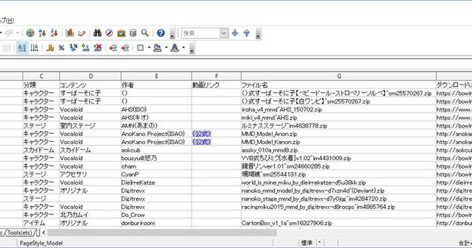Select column D header

click(x=90, y=76)
